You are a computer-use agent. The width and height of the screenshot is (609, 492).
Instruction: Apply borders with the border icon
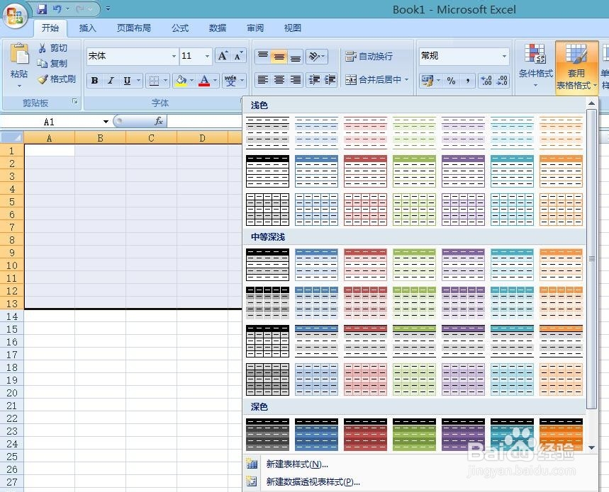[x=154, y=81]
